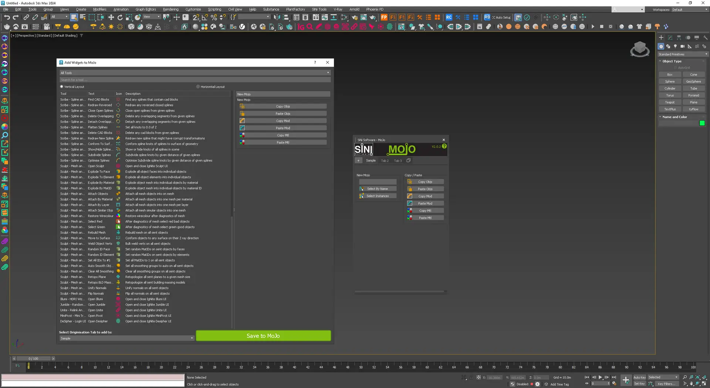710x388 pixels.
Task: Open the reference coordinate system View dropdown
Action: 152,17
